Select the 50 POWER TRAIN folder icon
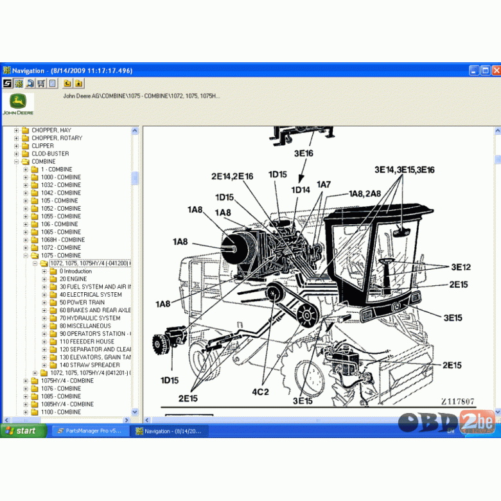501x501 pixels. click(x=53, y=303)
